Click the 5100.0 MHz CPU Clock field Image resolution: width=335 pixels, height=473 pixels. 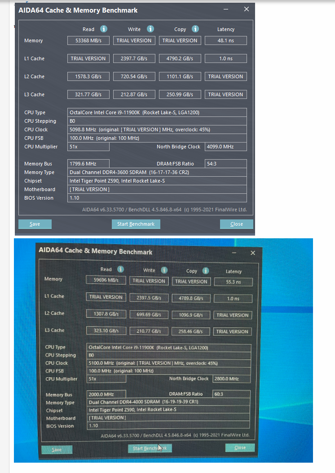pyautogui.click(x=169, y=363)
